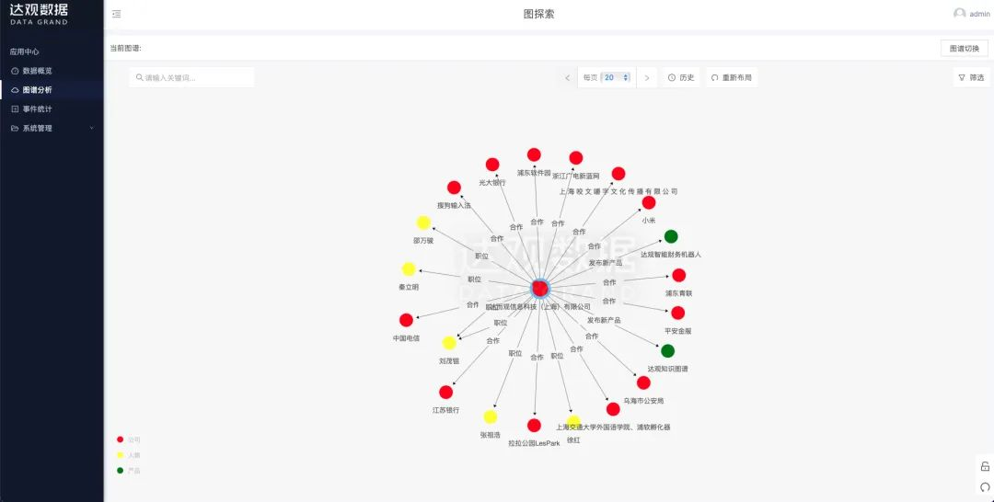Select the yellow 秦立明 person node
This screenshot has height=502, width=994.
(409, 269)
